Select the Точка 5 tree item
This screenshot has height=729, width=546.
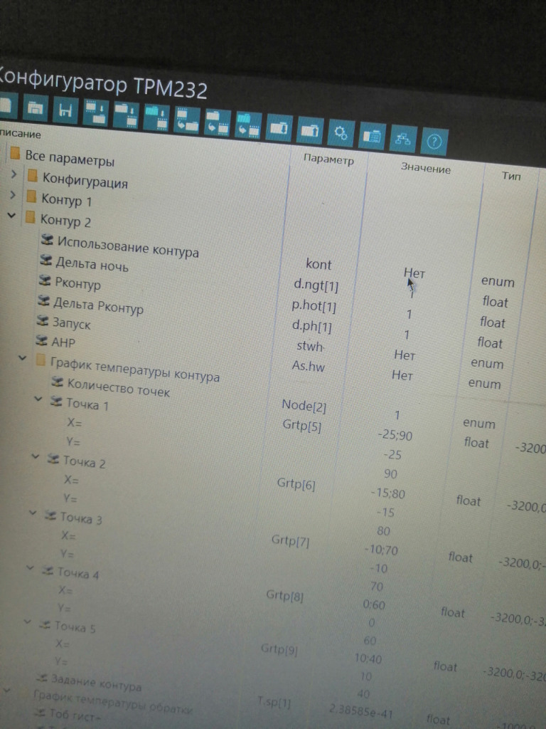(x=75, y=626)
